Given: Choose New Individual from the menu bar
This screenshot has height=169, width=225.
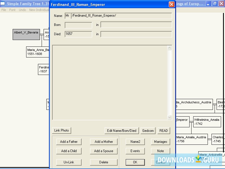Looking at the screenshot, I should [x=39, y=10].
